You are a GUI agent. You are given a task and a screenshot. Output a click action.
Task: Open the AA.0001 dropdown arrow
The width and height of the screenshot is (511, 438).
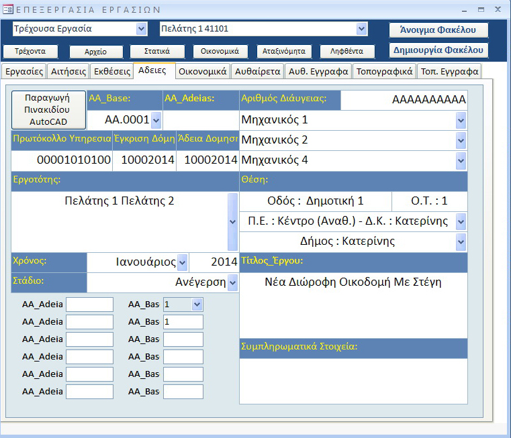click(x=156, y=120)
